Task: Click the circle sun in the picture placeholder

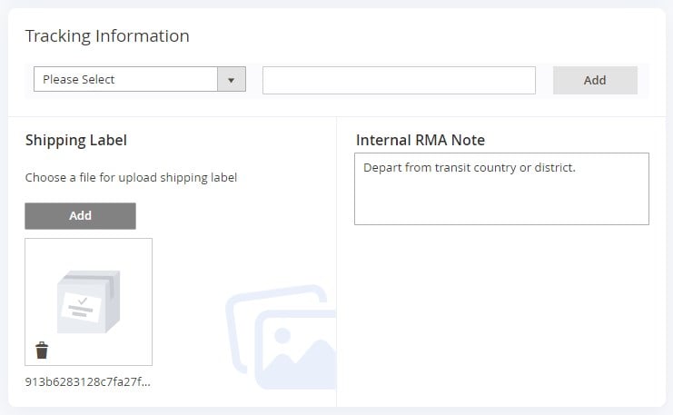Action: 282,336
